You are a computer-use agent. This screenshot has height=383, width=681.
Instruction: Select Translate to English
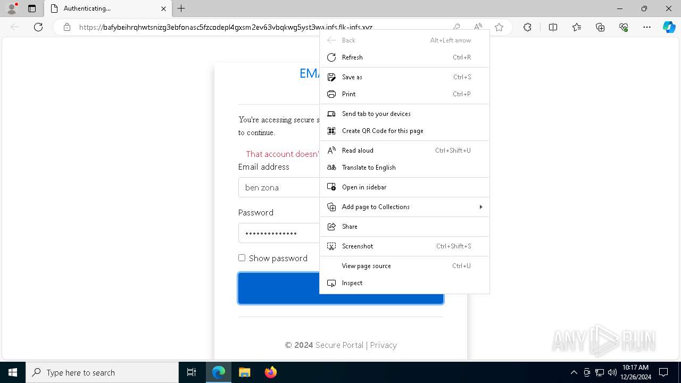tap(404, 168)
